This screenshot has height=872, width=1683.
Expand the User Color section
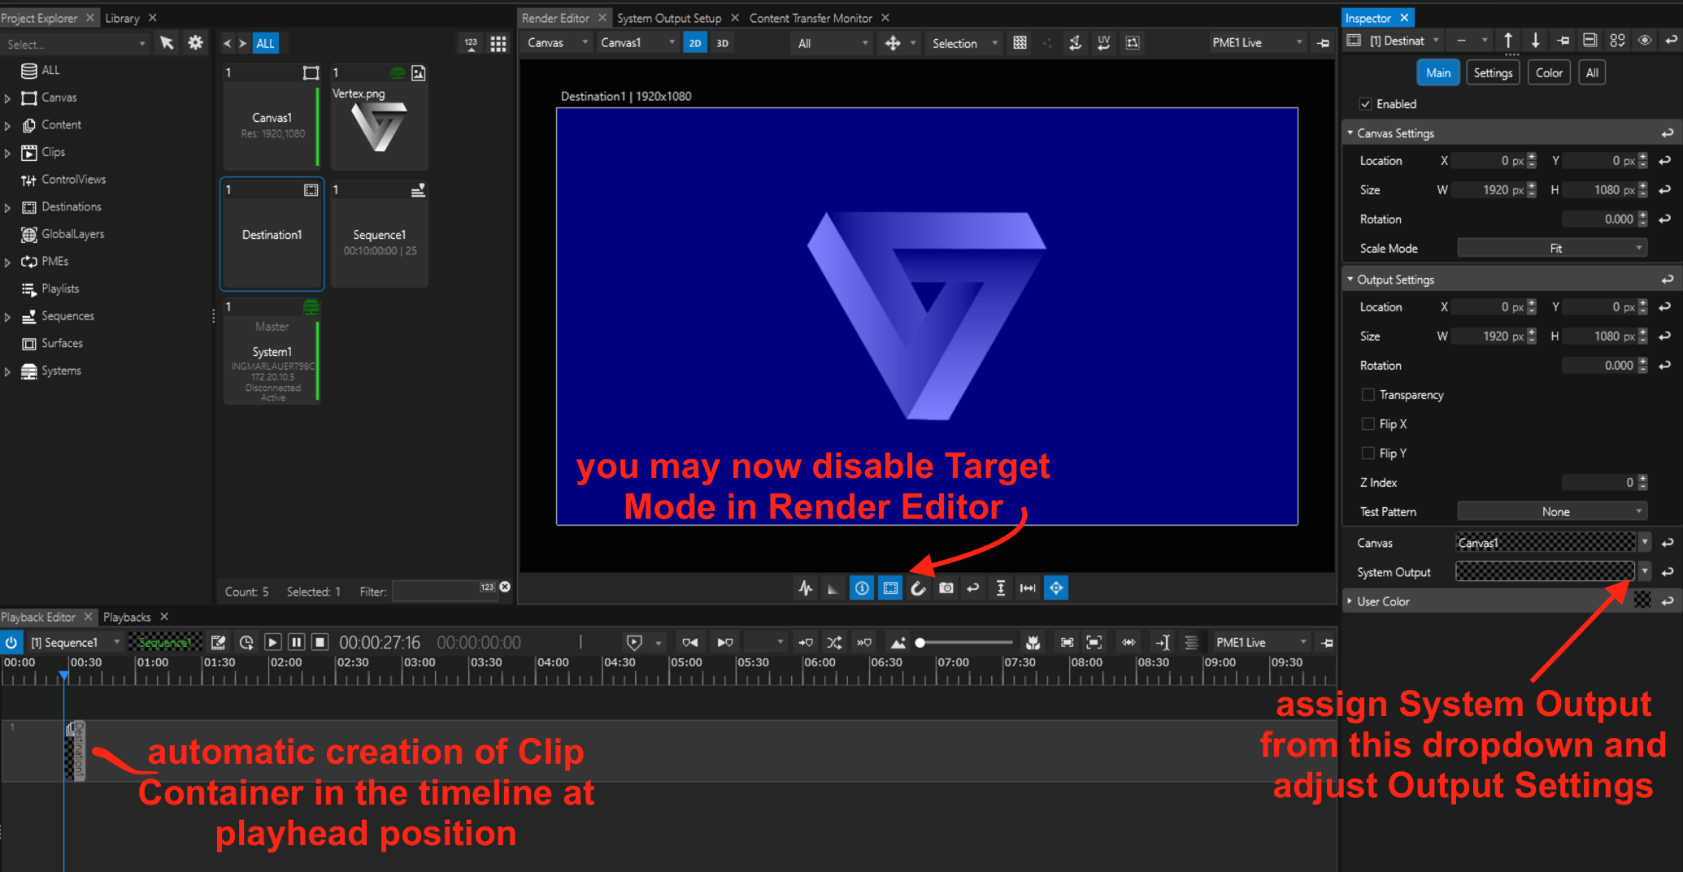coord(1350,601)
